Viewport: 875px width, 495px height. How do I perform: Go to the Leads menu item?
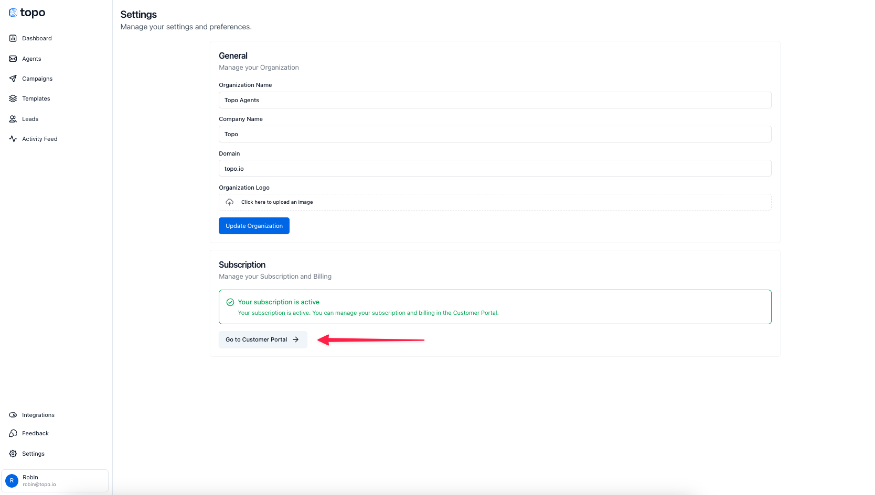30,119
